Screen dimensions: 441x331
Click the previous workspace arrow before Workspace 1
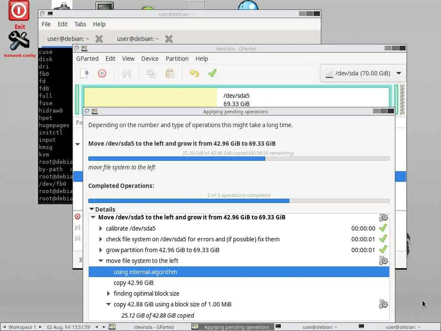coord(4,327)
